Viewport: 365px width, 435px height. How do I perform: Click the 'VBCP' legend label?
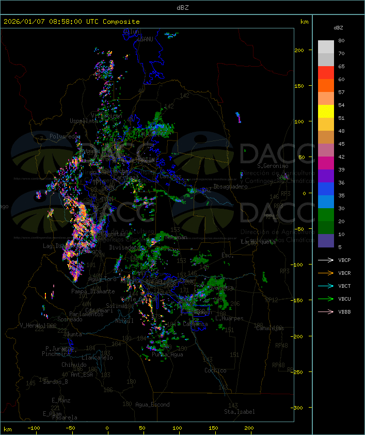[344, 260]
